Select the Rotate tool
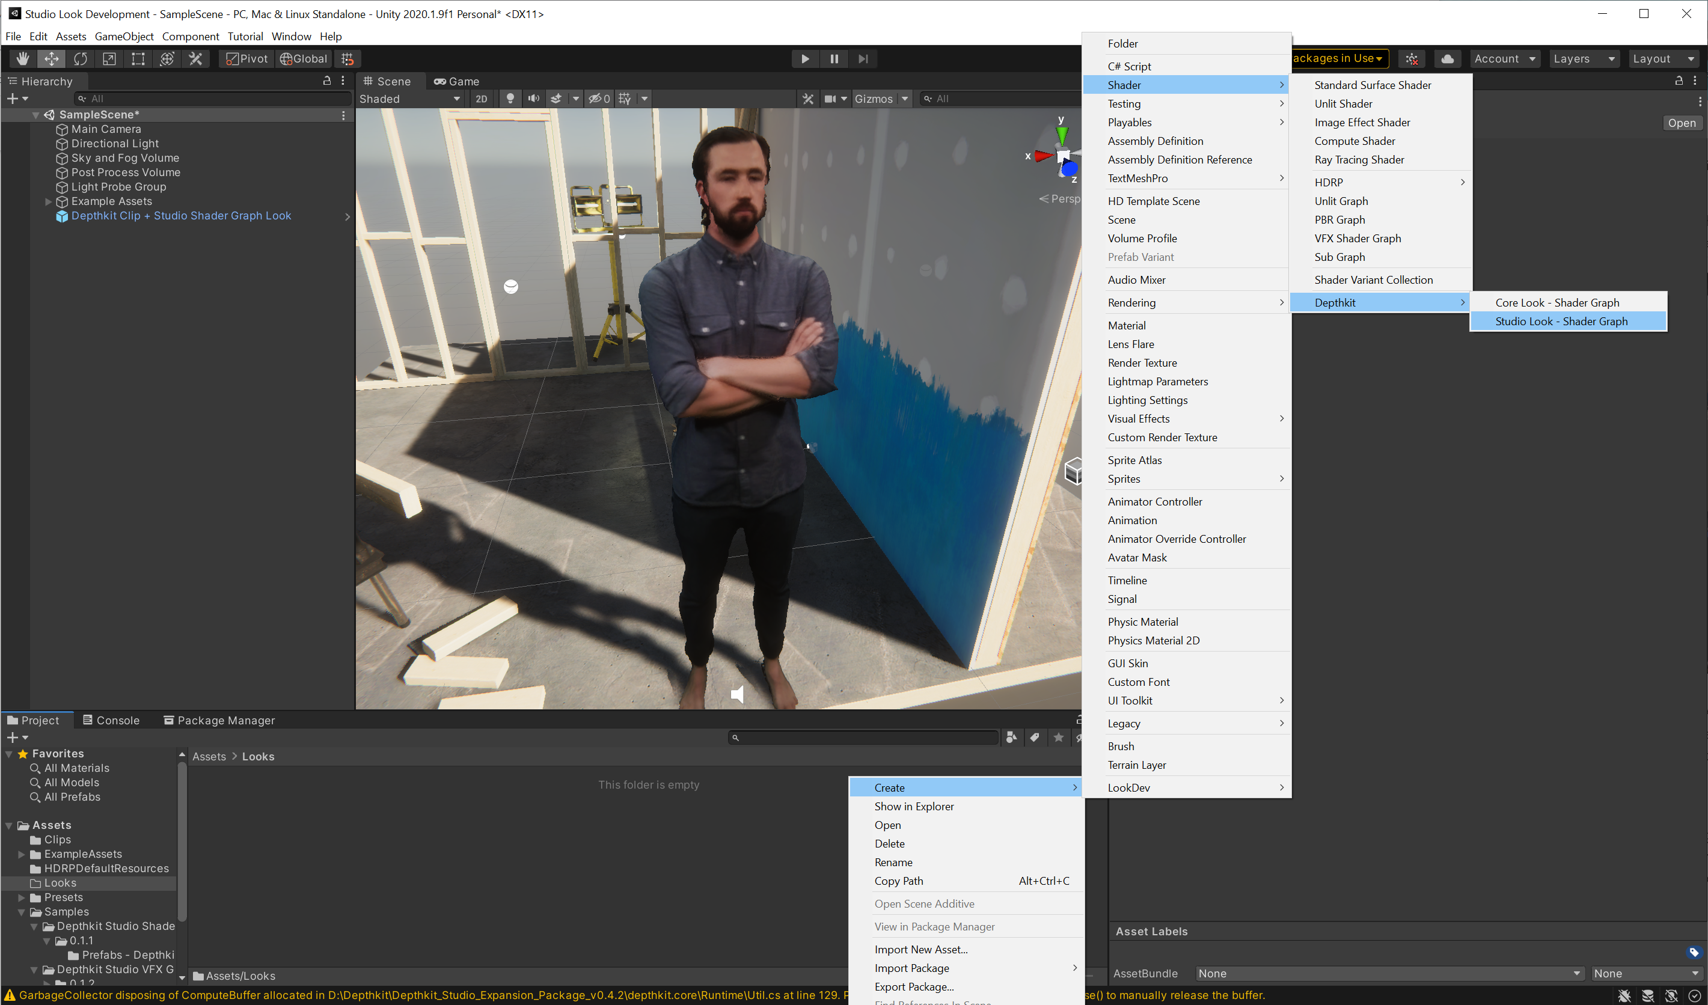Image resolution: width=1708 pixels, height=1005 pixels. [80, 59]
